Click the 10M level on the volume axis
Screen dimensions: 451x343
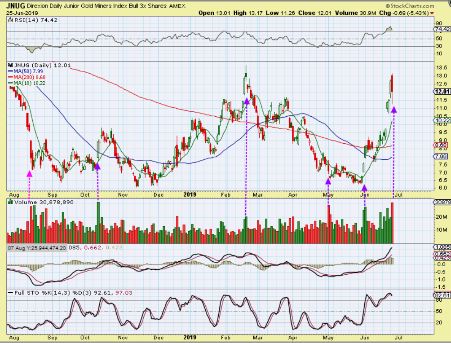441,230
